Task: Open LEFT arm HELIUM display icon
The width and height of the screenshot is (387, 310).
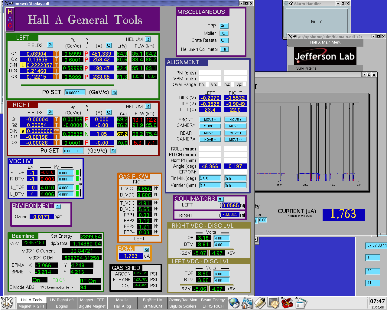Action: tap(148, 39)
